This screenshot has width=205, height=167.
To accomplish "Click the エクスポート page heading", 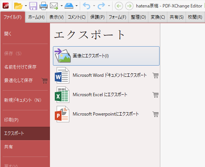I will pyautogui.click(x=89, y=35).
